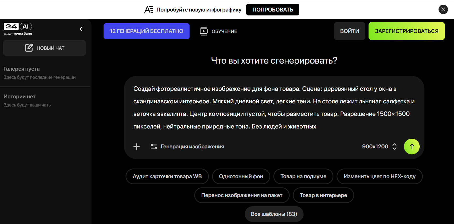Choose the Аудит карточки товара WB template
The height and width of the screenshot is (224, 454).
[x=167, y=176]
